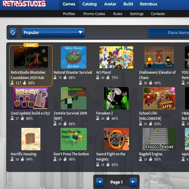
Task: Click the Forsaken Z title
Action: point(105,113)
